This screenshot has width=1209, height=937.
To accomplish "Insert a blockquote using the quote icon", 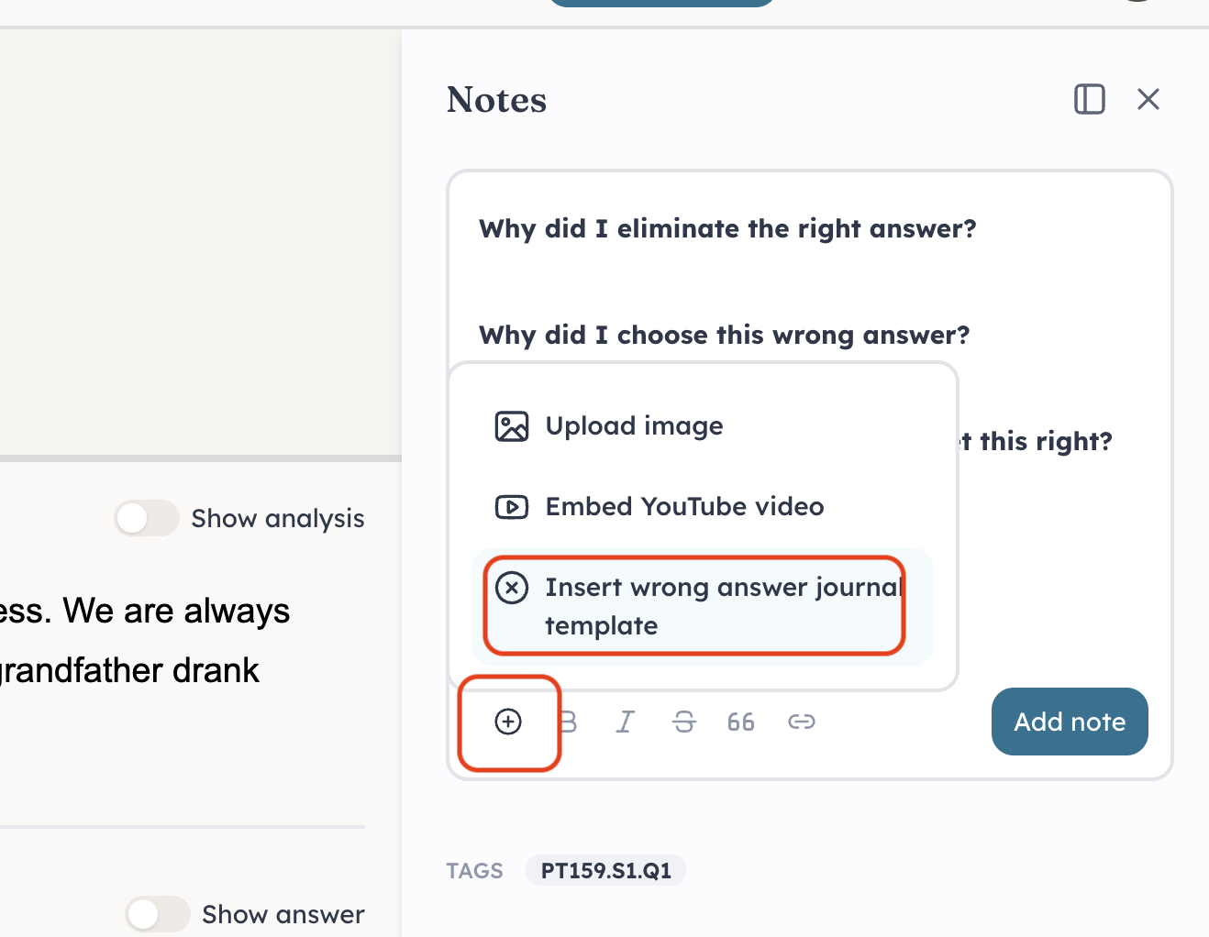I will click(x=741, y=722).
